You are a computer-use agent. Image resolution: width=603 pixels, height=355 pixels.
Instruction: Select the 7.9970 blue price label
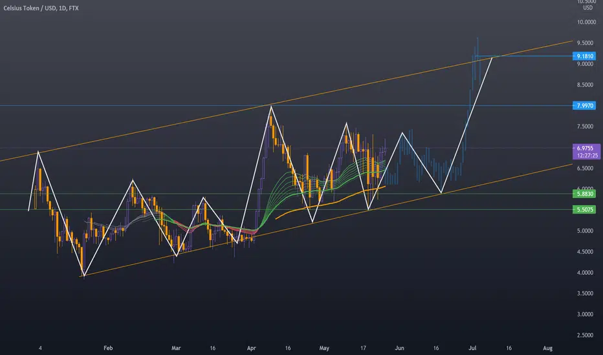coord(584,106)
